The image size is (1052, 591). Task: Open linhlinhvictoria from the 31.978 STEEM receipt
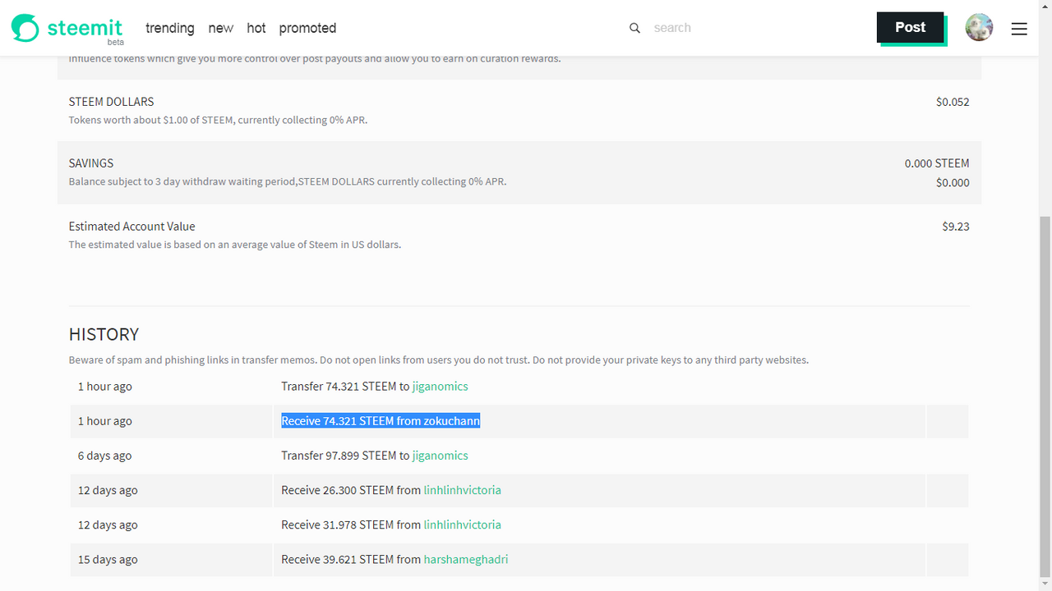pyautogui.click(x=462, y=525)
